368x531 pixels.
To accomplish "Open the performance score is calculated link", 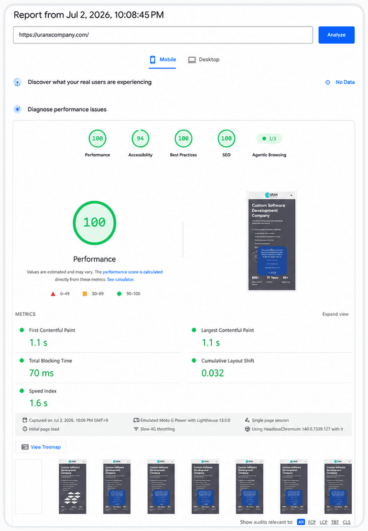I will [132, 272].
